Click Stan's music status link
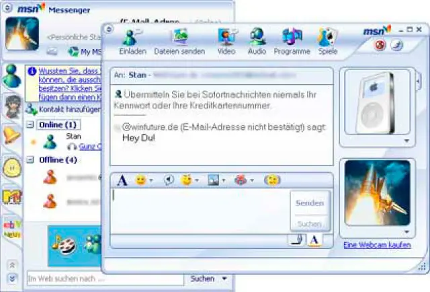Image resolution: width=430 pixels, height=292 pixels. pyautogui.click(x=90, y=147)
